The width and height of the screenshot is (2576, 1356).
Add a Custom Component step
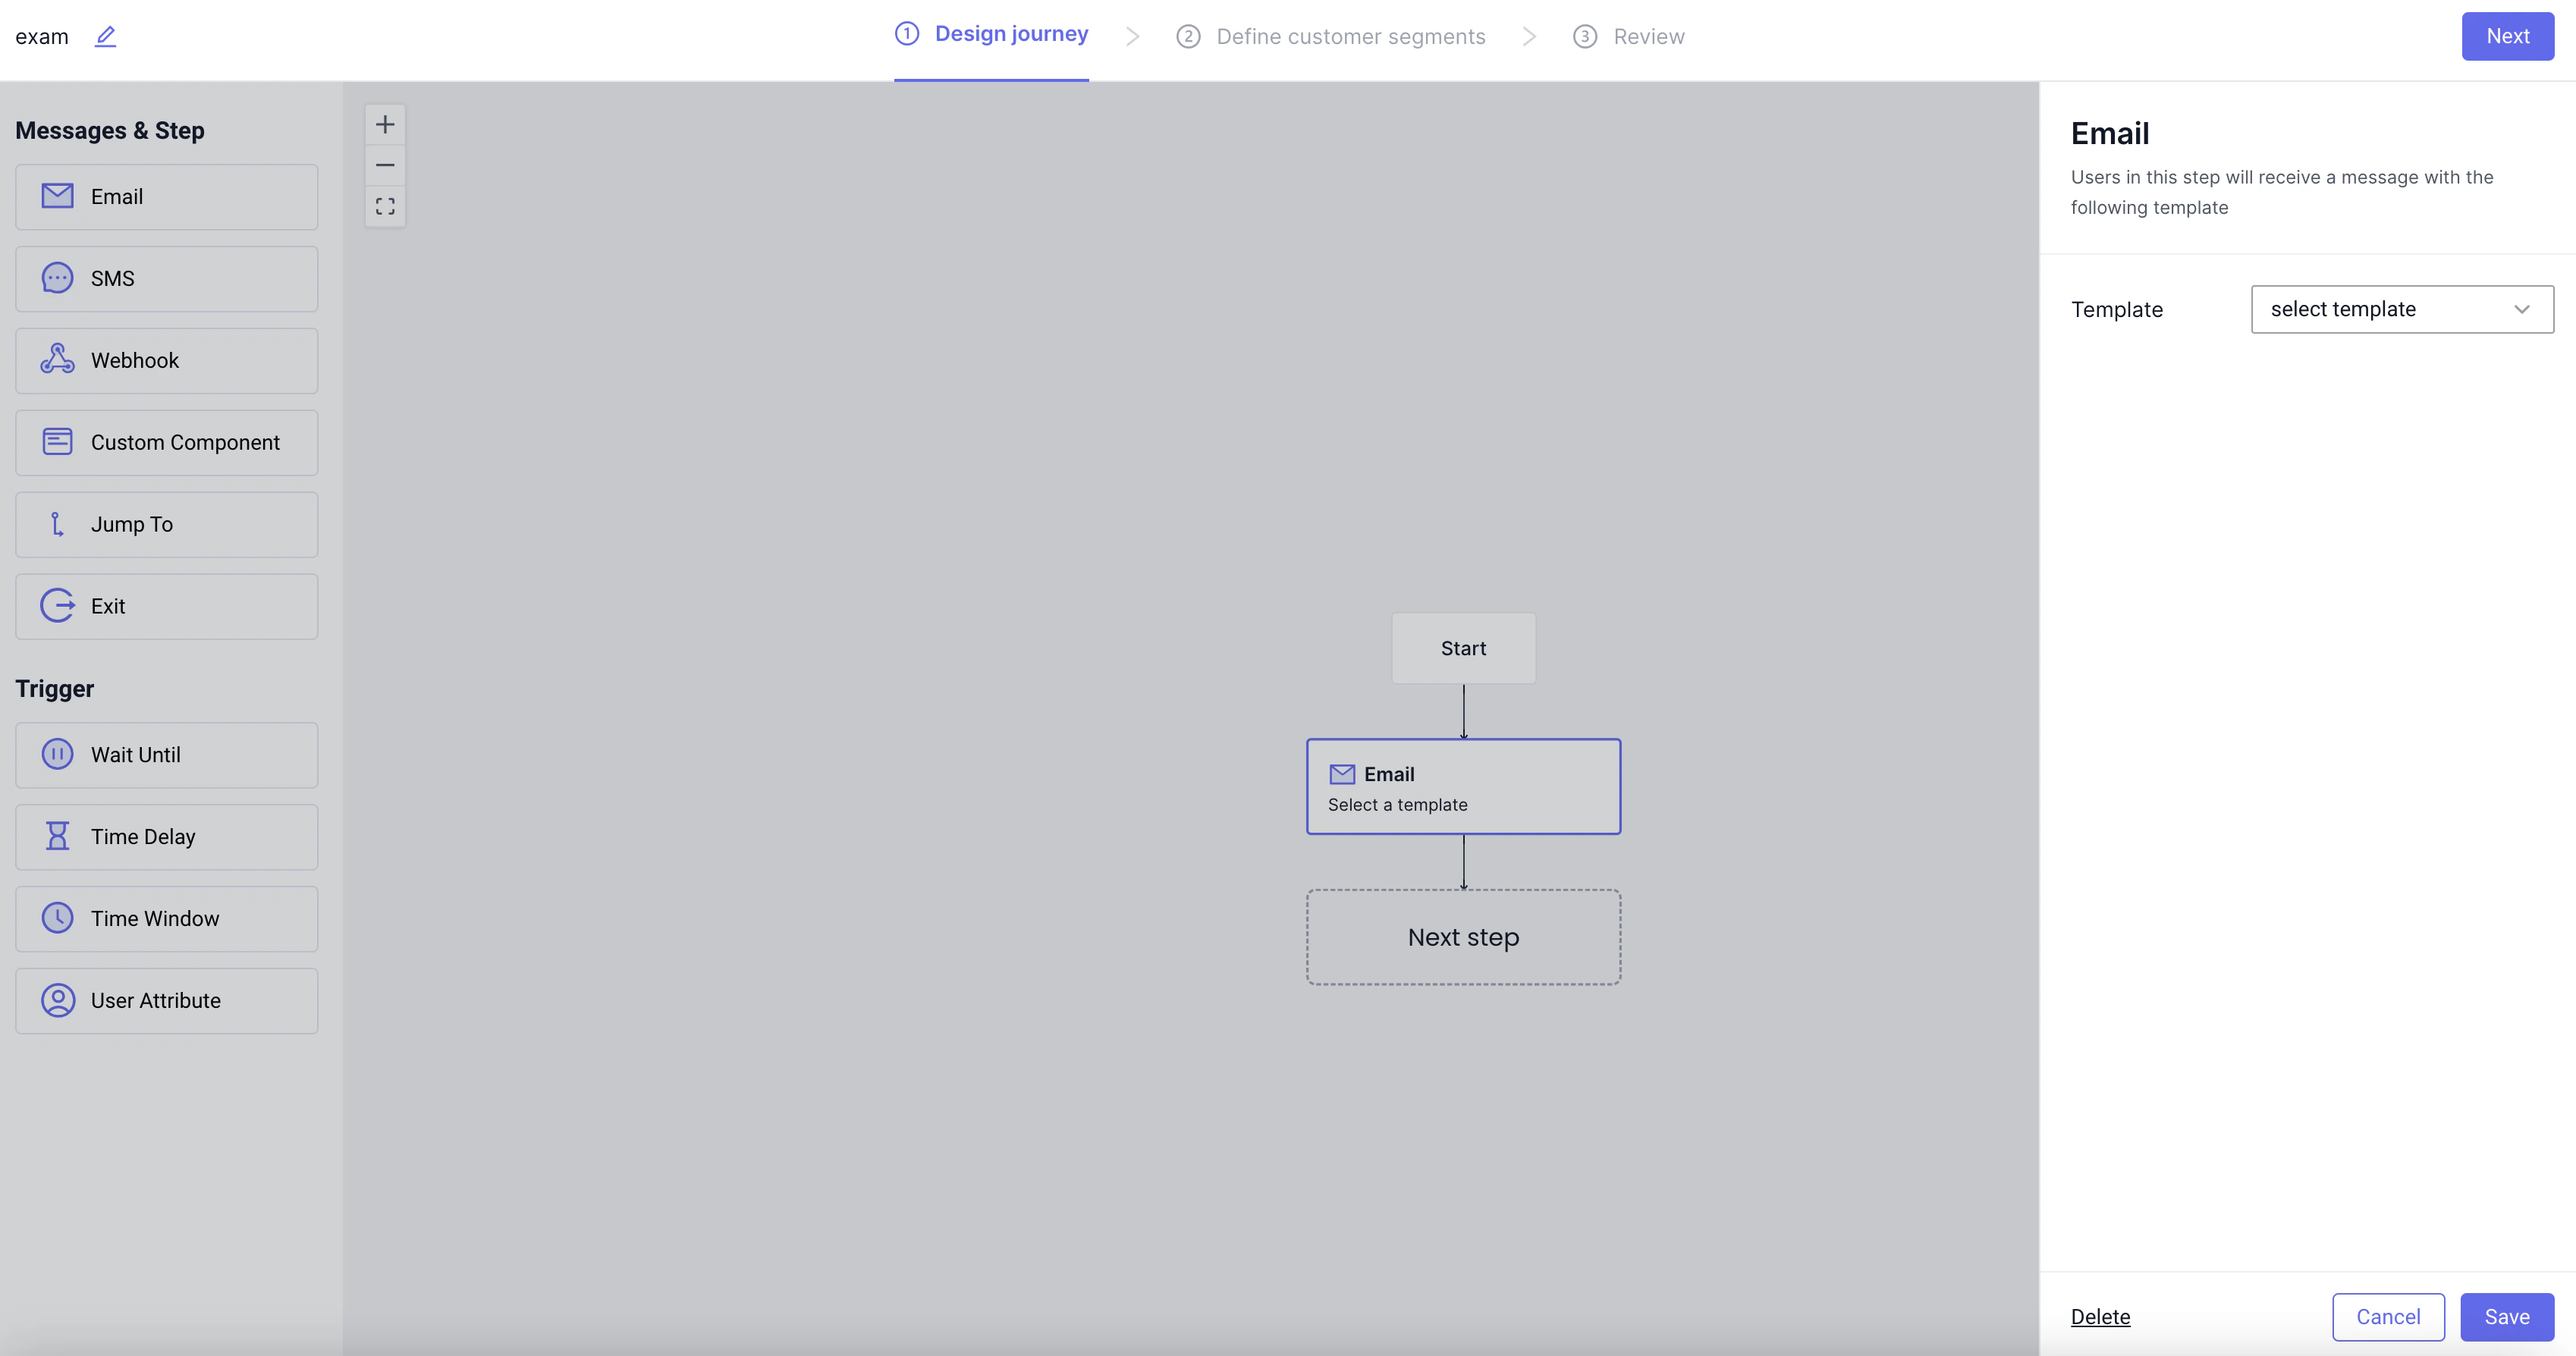[166, 442]
